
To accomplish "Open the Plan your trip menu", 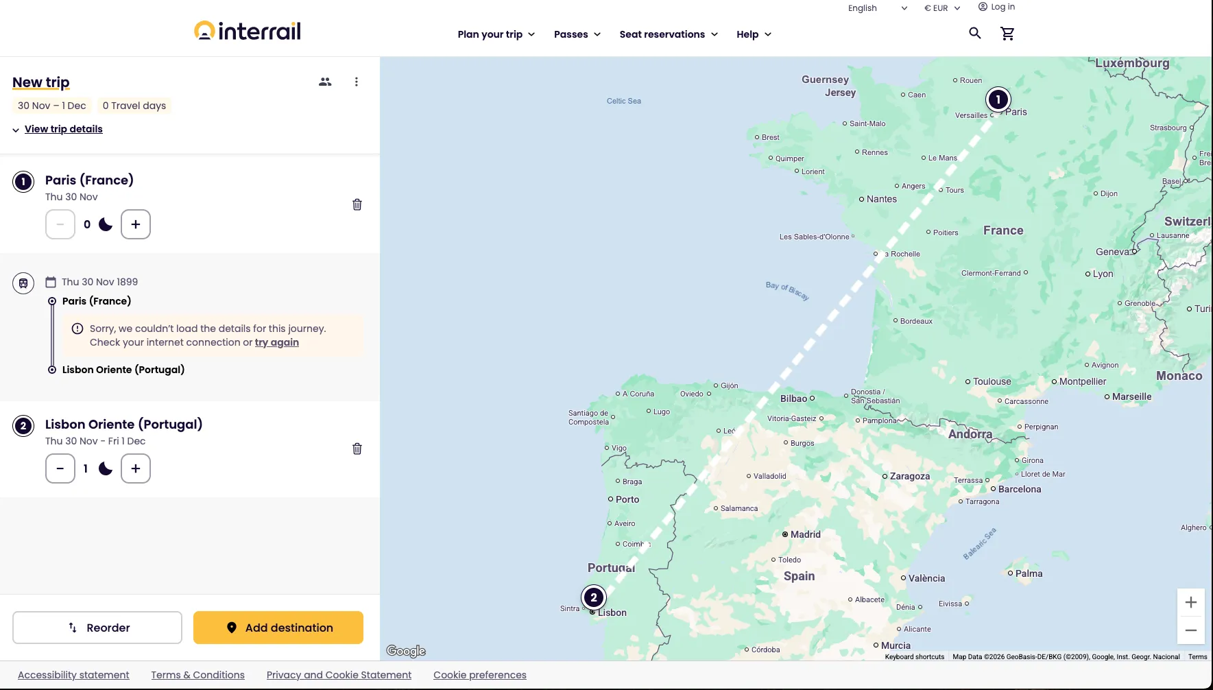I will (496, 34).
